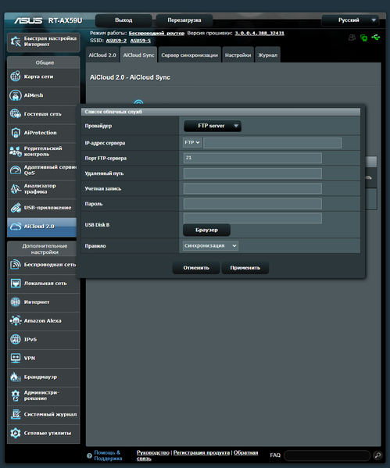390x468 pixels.
Task: Expand the Синхронизация rule dropdown
Action: 210,245
